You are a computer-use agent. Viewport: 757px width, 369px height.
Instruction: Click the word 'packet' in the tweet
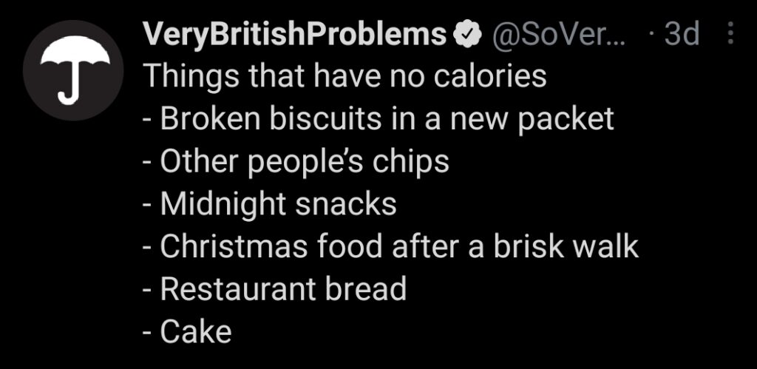click(566, 120)
